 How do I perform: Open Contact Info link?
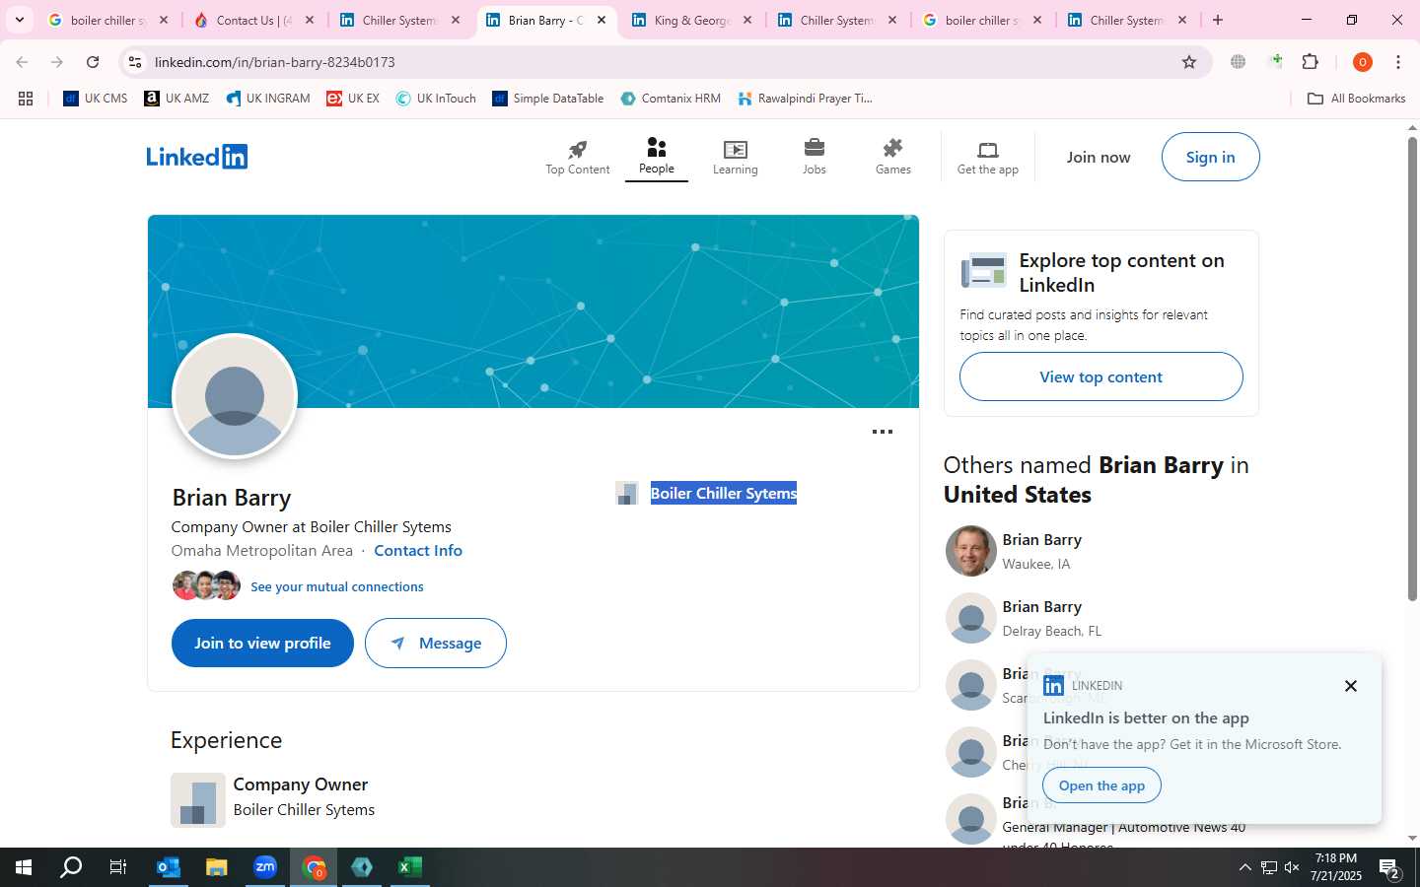click(418, 551)
